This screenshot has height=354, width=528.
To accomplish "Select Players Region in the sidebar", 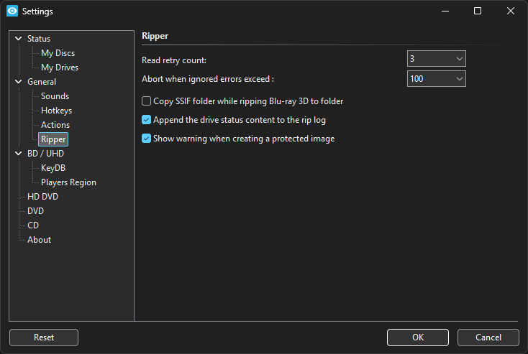I will (x=68, y=182).
